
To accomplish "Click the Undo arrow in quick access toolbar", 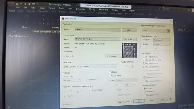I will point(38,4).
